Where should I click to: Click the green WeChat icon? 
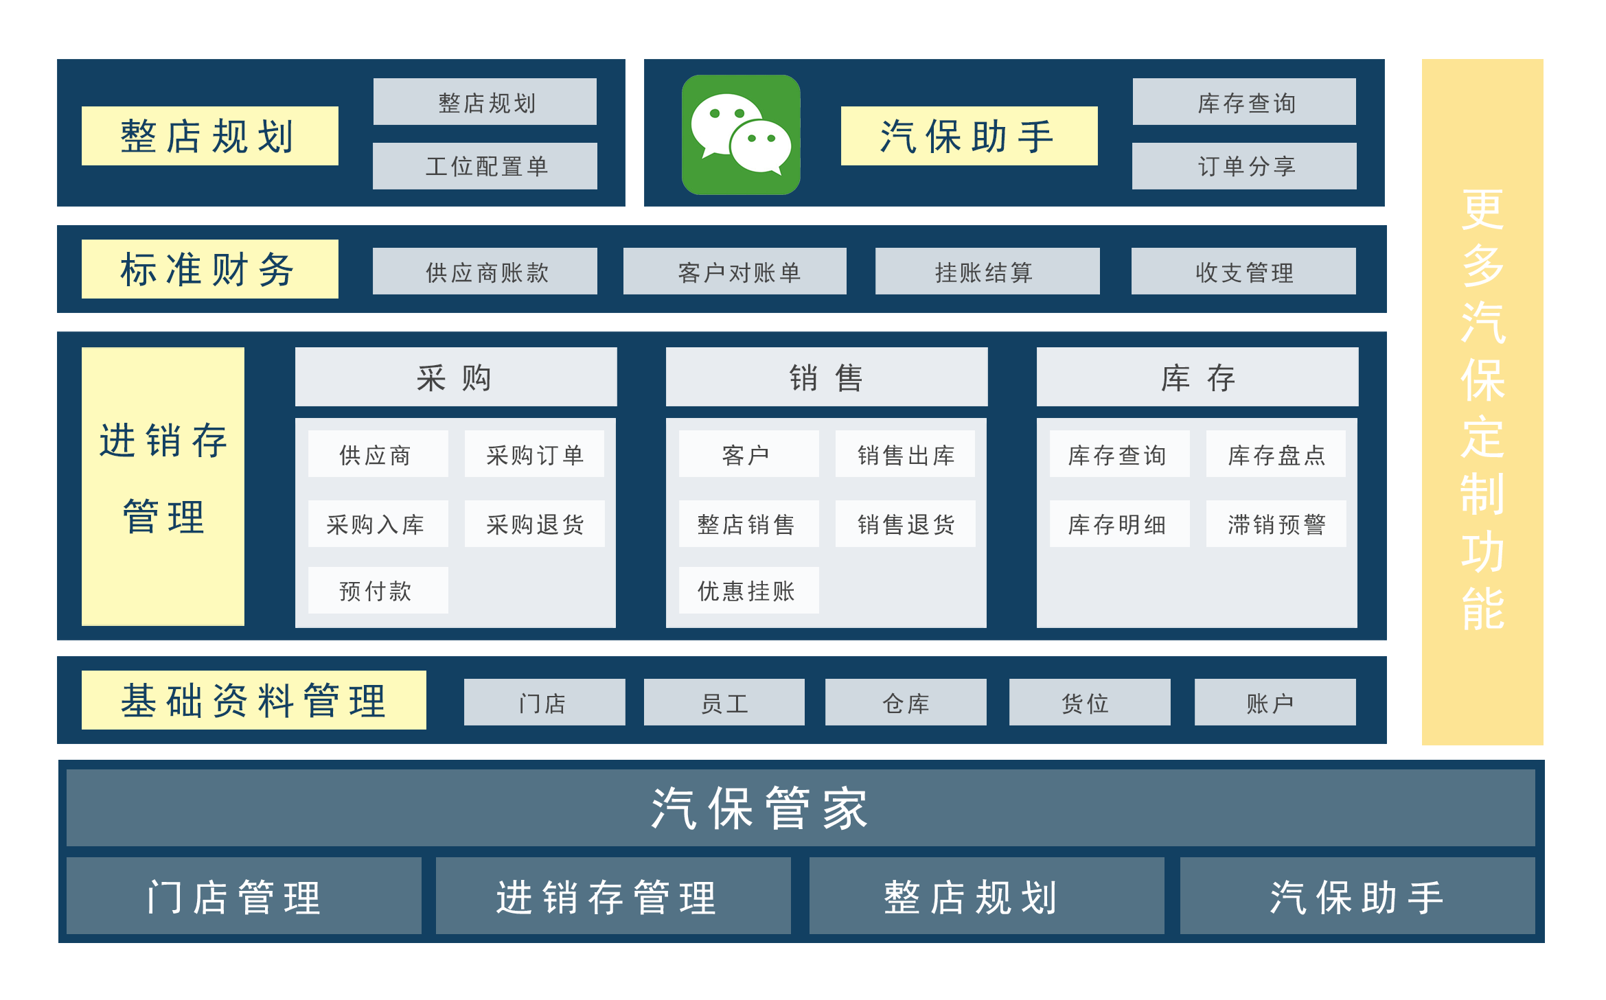click(x=741, y=135)
